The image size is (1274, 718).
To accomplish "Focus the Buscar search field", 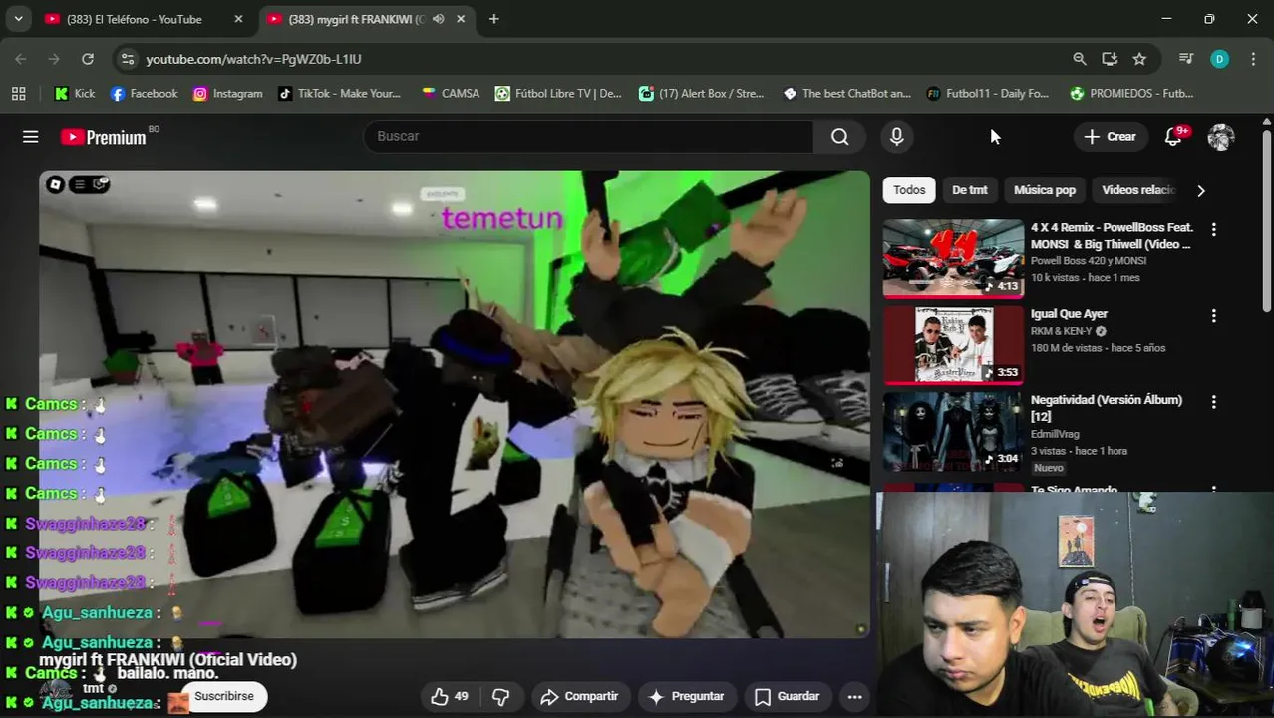I will click(588, 137).
